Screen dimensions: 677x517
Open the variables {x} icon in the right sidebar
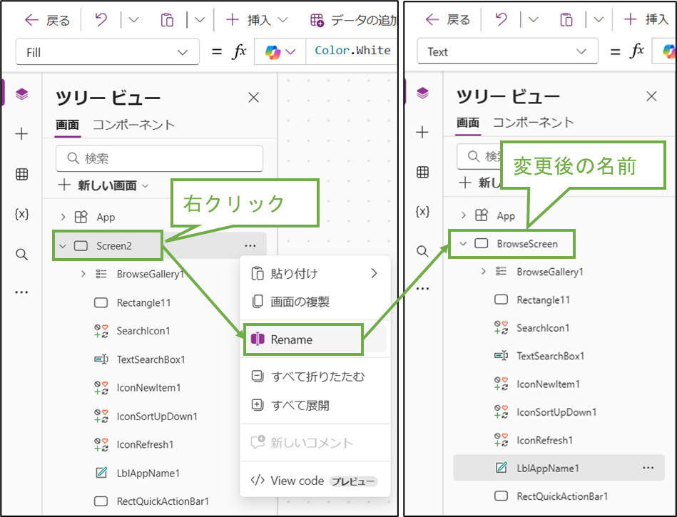pyautogui.click(x=423, y=212)
